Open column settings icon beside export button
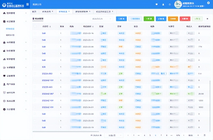The width and height of the screenshot is (213, 140). 207,19
